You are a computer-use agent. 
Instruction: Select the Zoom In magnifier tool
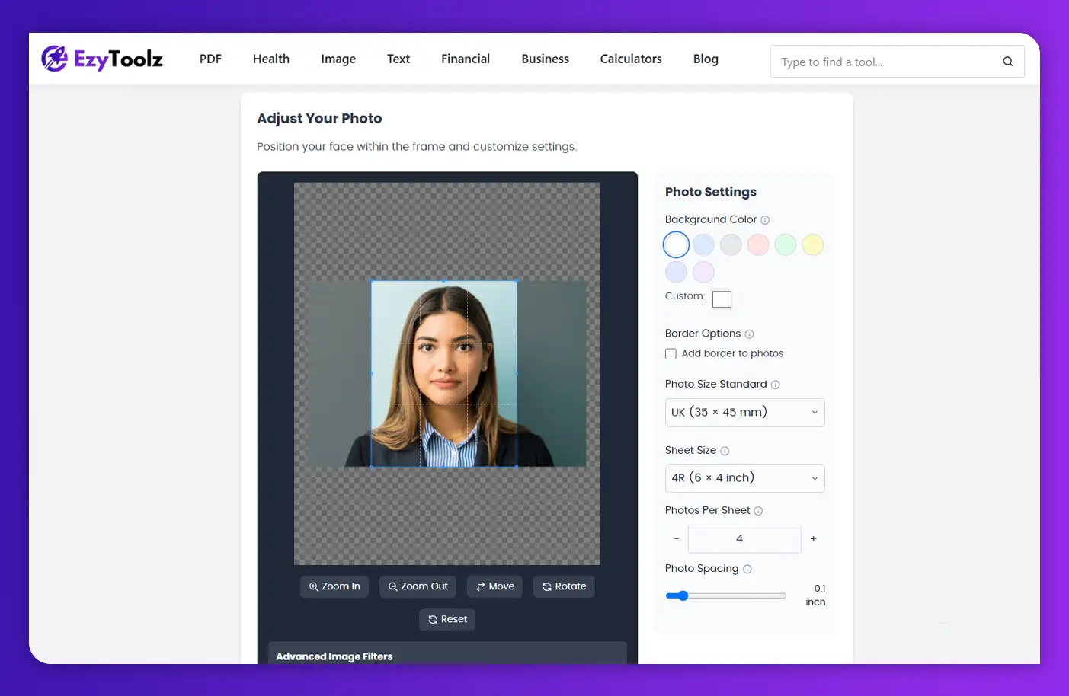pyautogui.click(x=334, y=586)
